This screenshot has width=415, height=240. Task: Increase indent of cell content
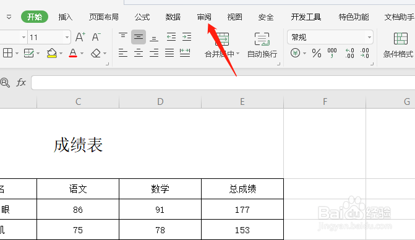(187, 37)
